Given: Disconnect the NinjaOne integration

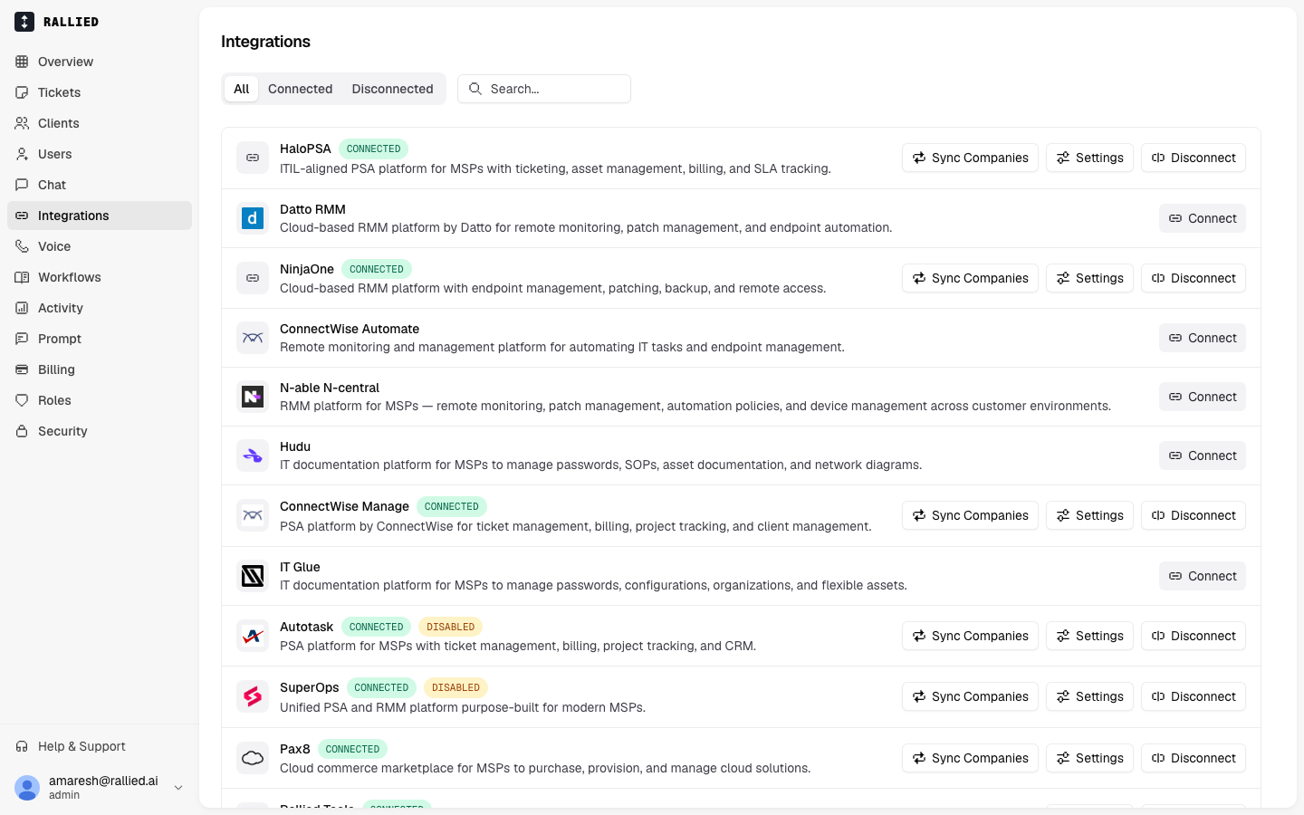Looking at the screenshot, I should (1194, 278).
